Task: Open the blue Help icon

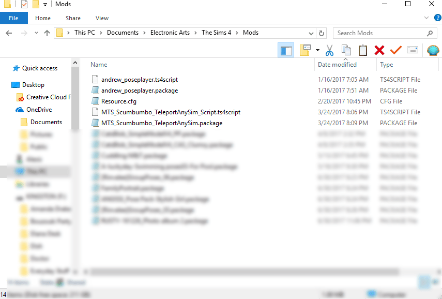Action: pyautogui.click(x=438, y=18)
